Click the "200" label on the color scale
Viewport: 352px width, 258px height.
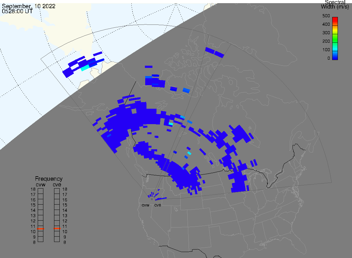click(326, 41)
